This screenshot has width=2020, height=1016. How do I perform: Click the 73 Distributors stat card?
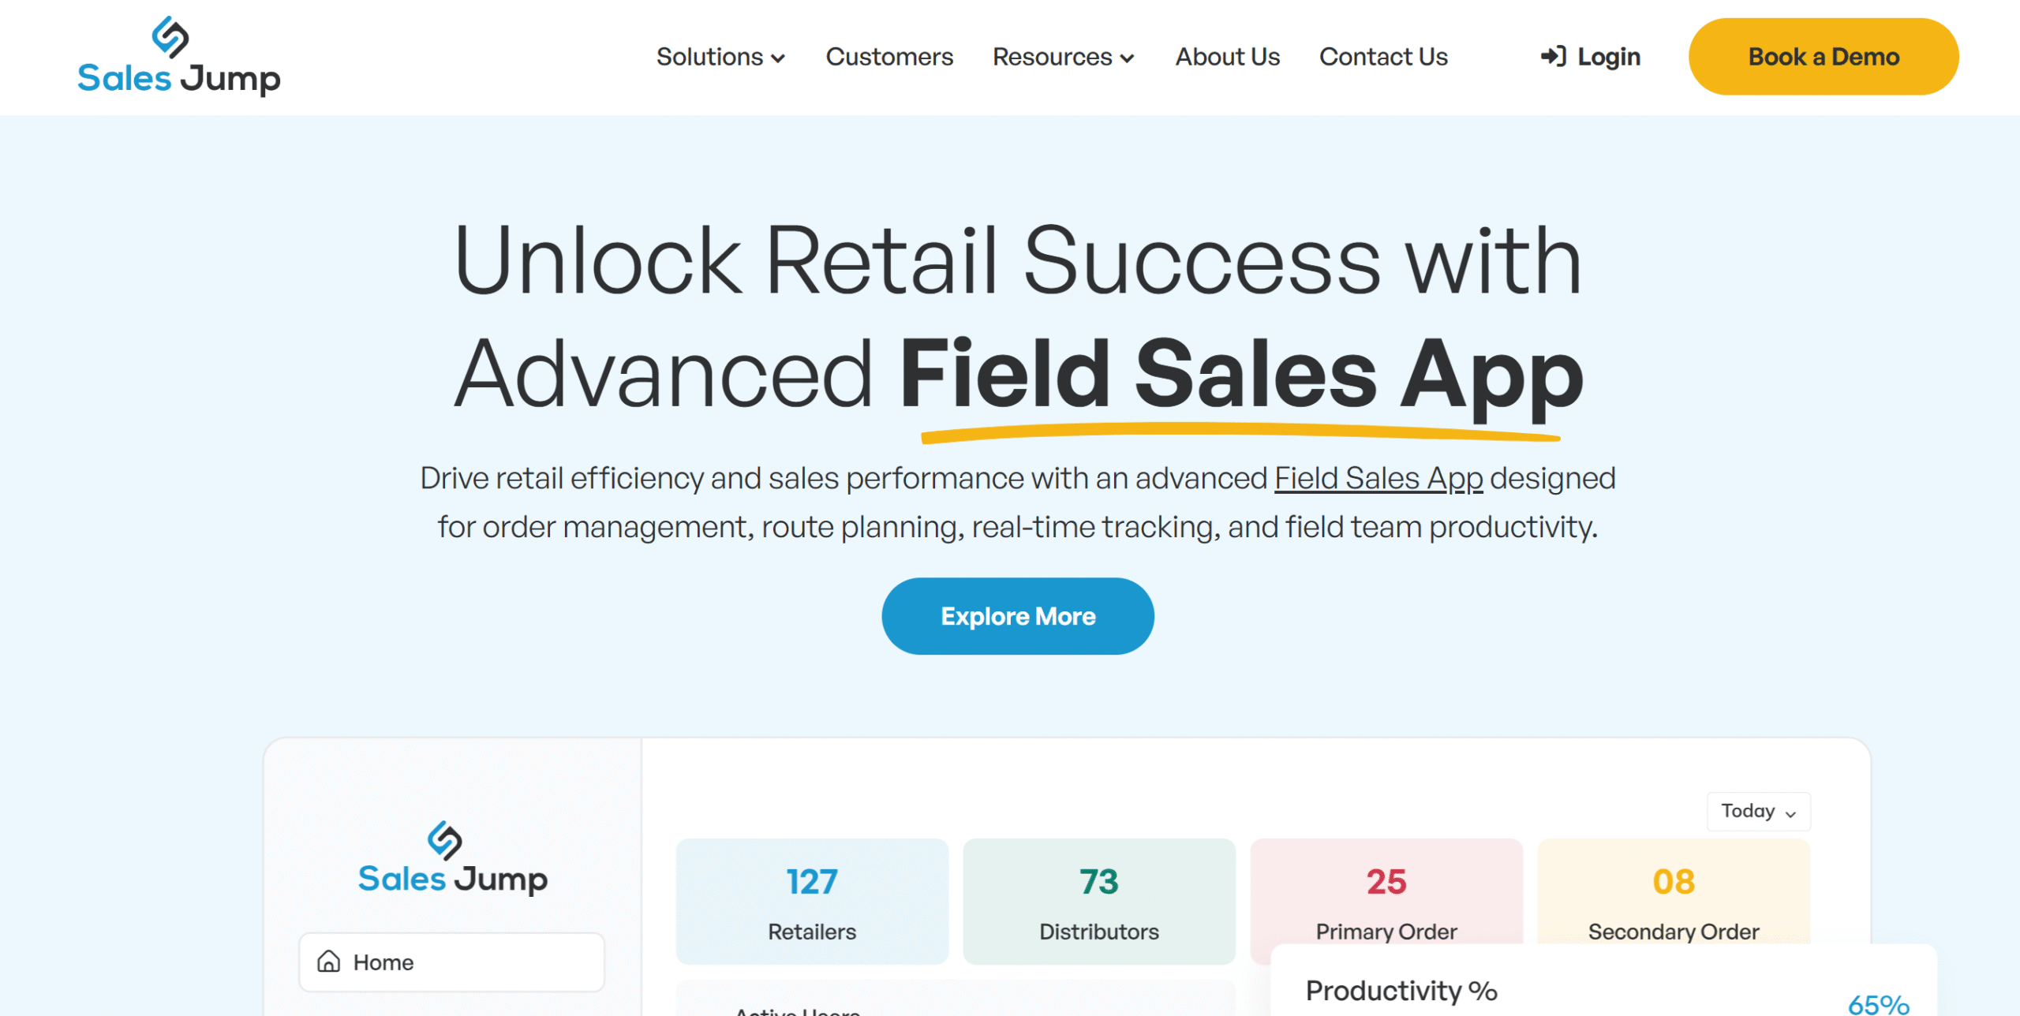1099,901
